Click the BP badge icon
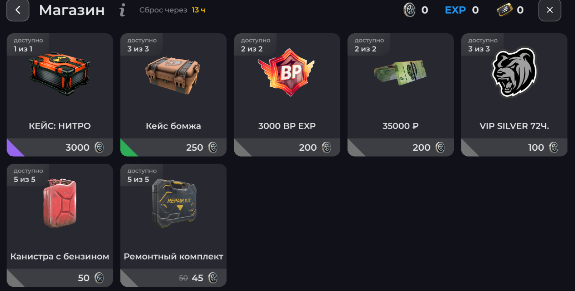Screen dimensions: 575x291 pos(287,73)
